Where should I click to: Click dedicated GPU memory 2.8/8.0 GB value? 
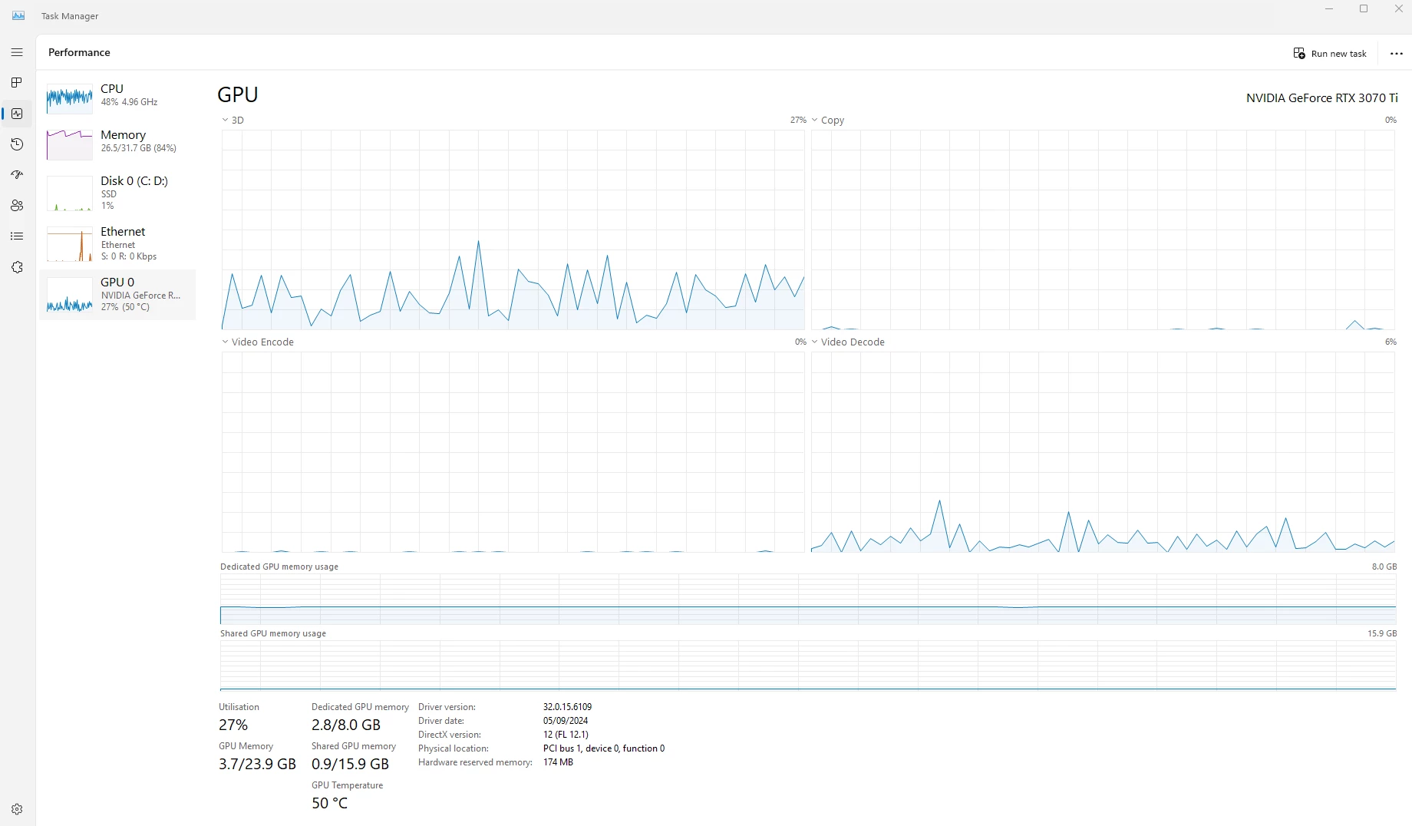(x=346, y=725)
